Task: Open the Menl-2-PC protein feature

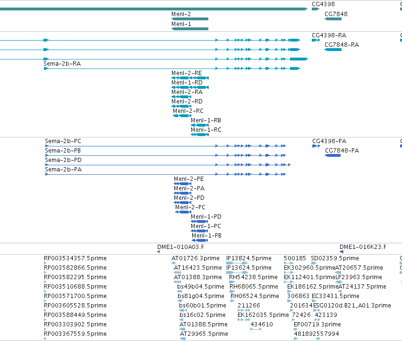Action: click(183, 212)
